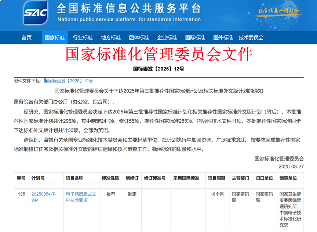Click the 序号 column header
The image size is (317, 232).
(21, 178)
